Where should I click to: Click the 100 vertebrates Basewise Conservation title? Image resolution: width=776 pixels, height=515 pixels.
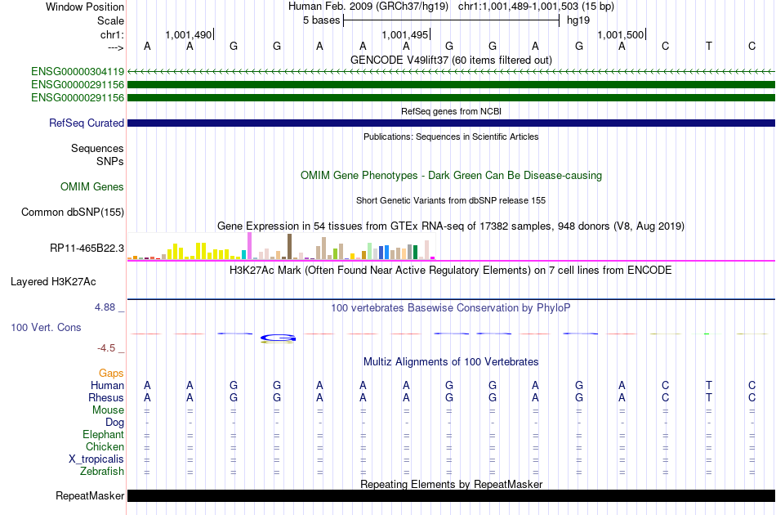point(451,308)
